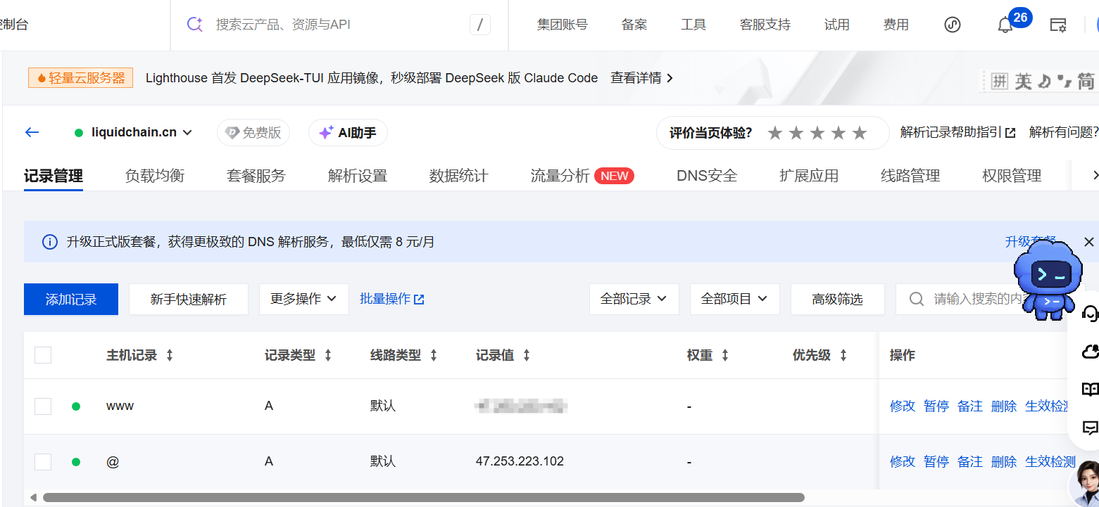The width and height of the screenshot is (1099, 507).
Task: Click the 高级筛选 button
Action: [x=838, y=299]
